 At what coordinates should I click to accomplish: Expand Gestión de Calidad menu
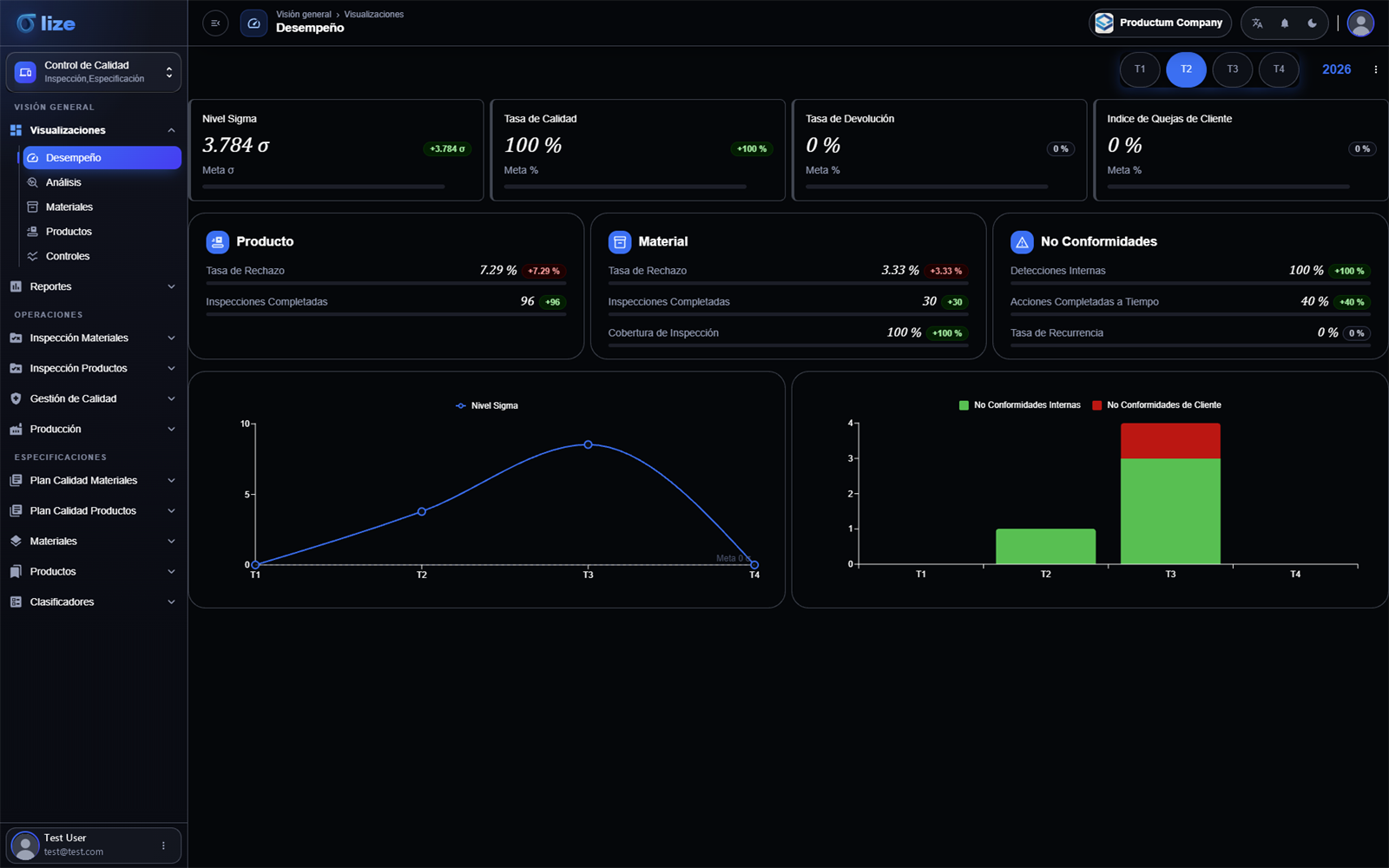click(x=94, y=398)
